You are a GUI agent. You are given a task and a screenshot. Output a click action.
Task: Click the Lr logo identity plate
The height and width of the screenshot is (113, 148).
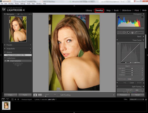pos(4,9)
